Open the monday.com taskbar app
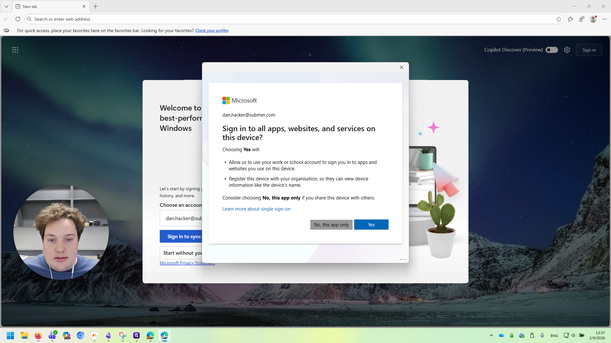The image size is (611, 343). click(x=95, y=335)
